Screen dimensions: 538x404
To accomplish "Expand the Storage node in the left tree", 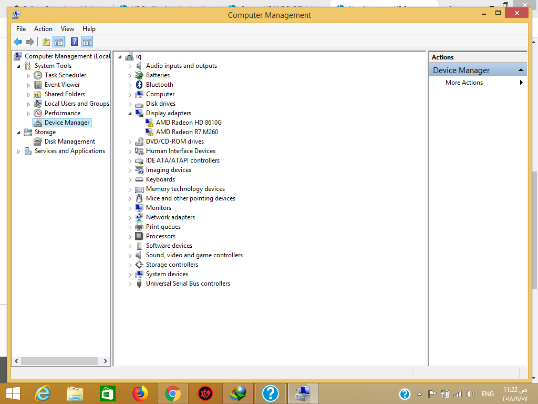I will pyautogui.click(x=19, y=132).
